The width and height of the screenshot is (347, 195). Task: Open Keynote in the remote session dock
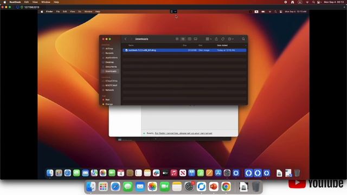pyautogui.click(x=191, y=173)
